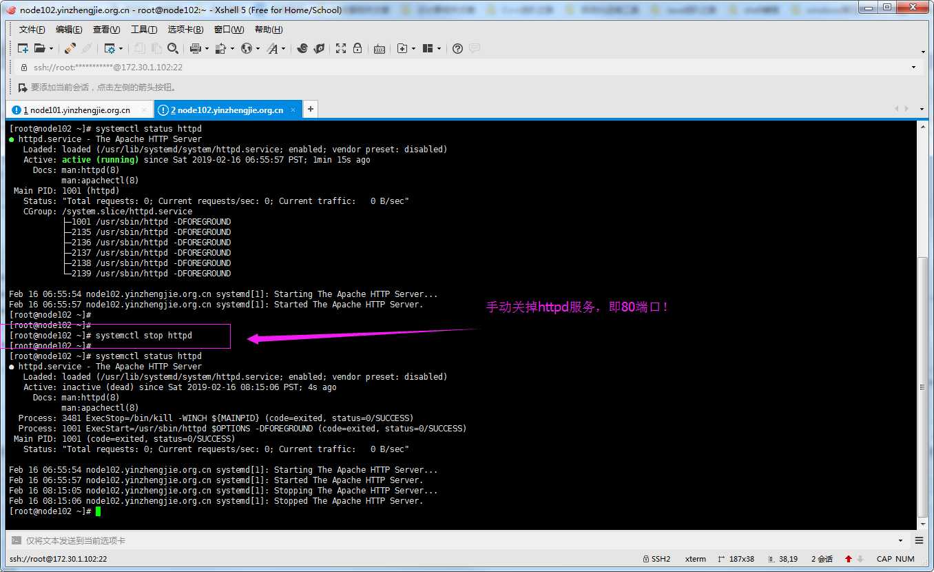Open the 帮助(H) menu
This screenshot has height=572, width=934.
pyautogui.click(x=269, y=30)
